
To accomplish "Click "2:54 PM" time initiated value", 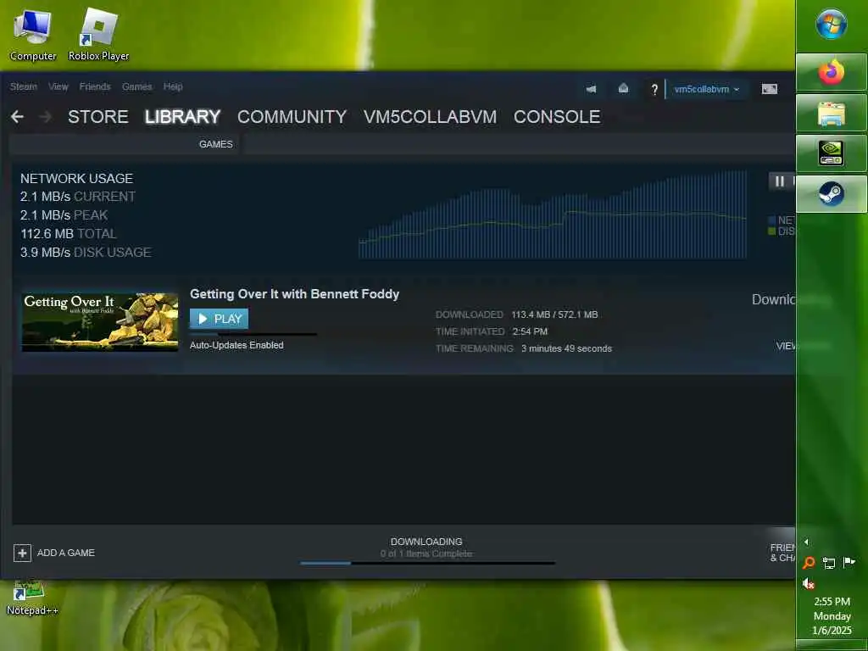I will pos(530,331).
